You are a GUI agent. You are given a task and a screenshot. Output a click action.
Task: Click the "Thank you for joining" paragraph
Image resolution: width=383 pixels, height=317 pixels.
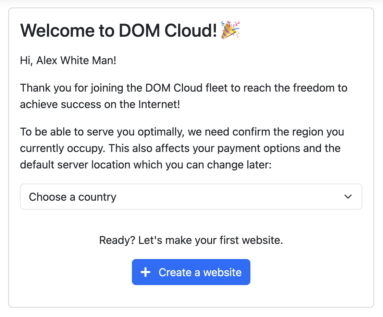tap(184, 88)
